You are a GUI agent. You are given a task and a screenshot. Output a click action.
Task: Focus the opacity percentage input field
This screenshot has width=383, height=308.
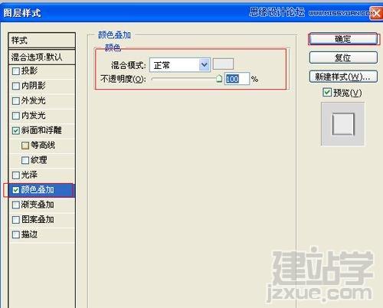237,79
